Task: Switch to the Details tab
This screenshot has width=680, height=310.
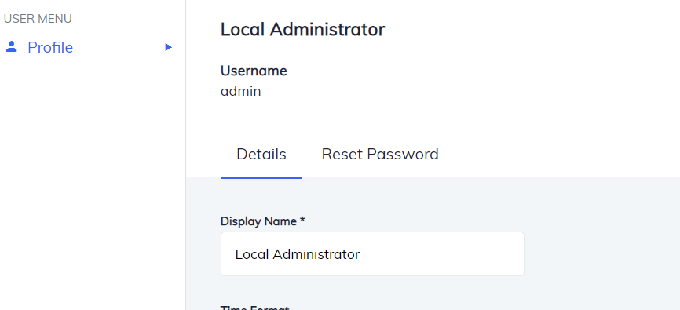Action: click(261, 155)
